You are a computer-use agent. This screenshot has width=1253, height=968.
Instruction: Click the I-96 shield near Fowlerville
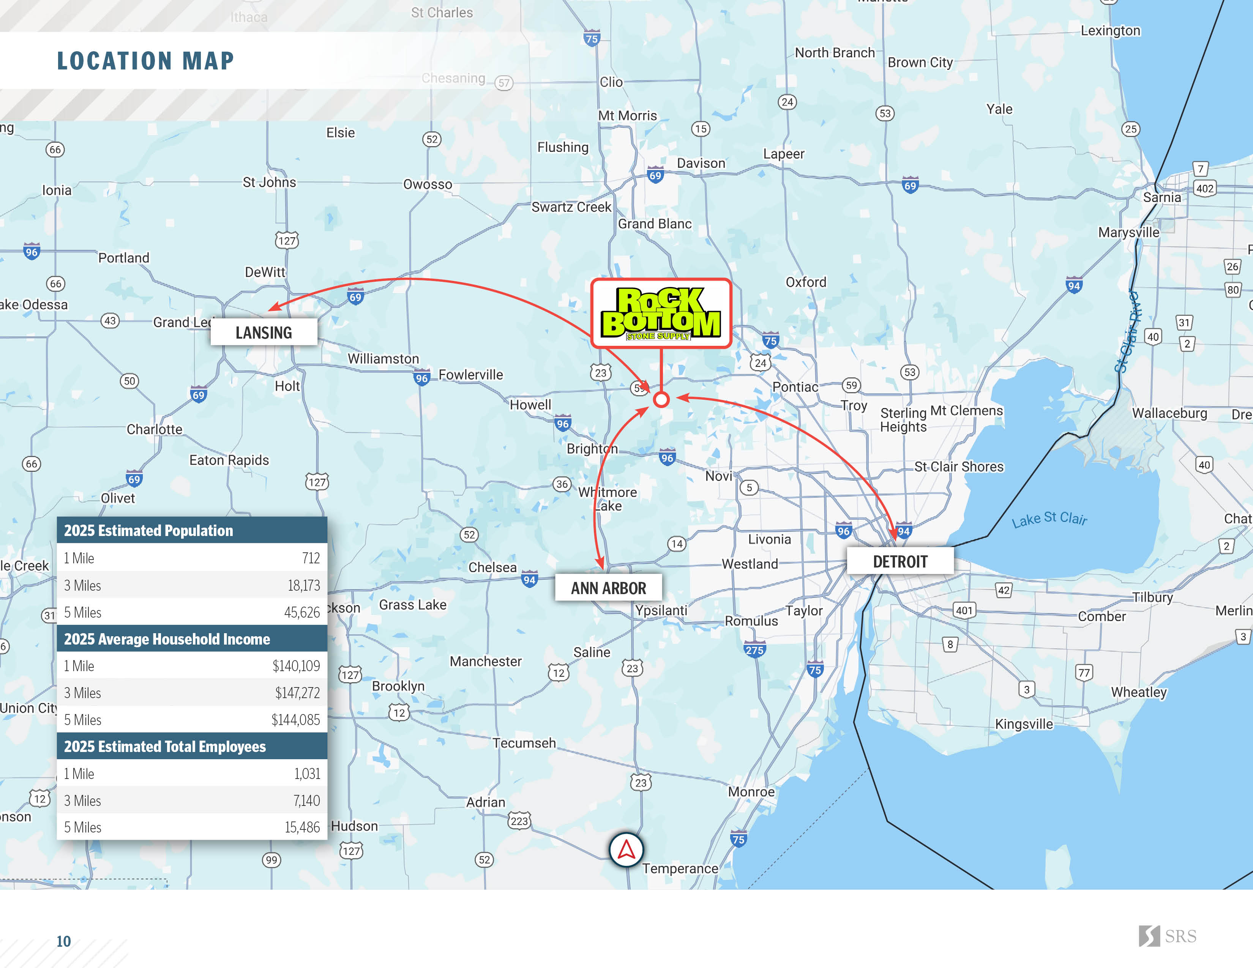click(x=422, y=377)
